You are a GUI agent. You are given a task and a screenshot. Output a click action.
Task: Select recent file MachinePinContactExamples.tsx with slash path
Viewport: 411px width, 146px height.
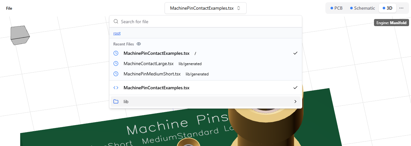point(206,53)
